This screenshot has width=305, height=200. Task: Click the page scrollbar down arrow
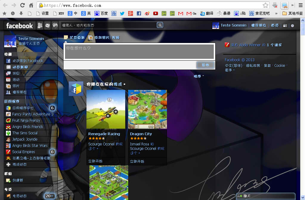click(303, 198)
